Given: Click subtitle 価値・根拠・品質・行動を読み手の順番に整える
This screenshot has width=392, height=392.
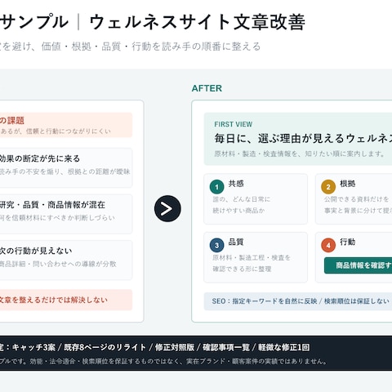Looking at the screenshot, I should pyautogui.click(x=151, y=47).
